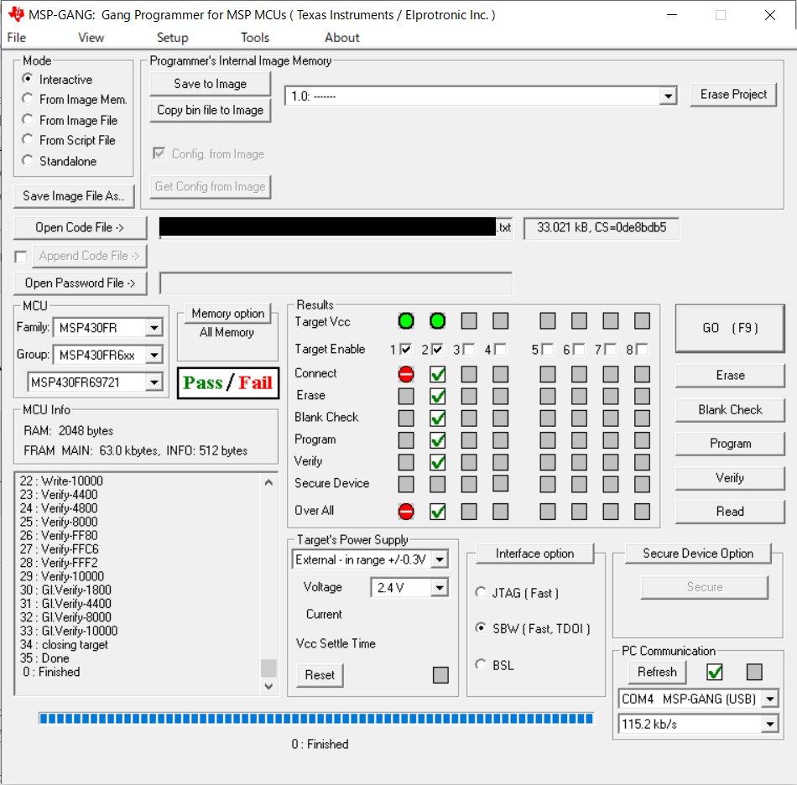Viewport: 797px width, 785px height.
Task: Select Standalone mode
Action: click(x=28, y=160)
